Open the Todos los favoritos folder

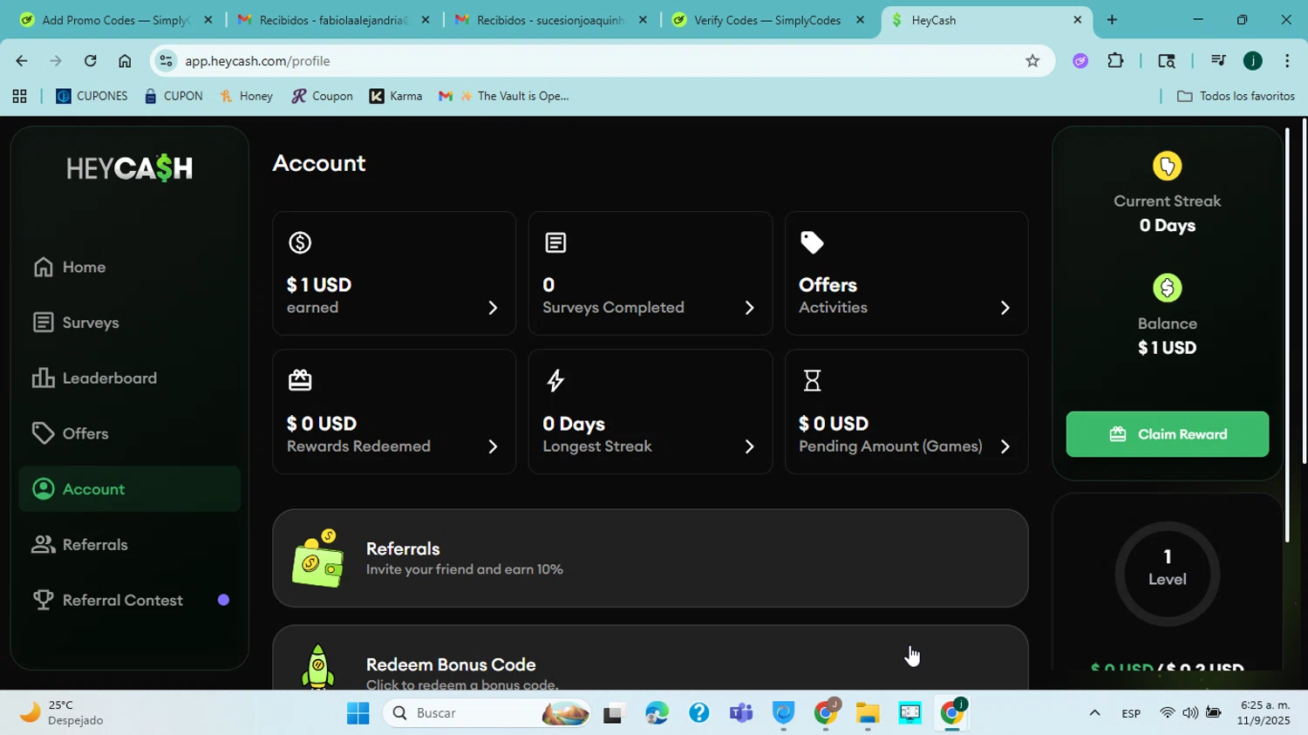tap(1236, 96)
